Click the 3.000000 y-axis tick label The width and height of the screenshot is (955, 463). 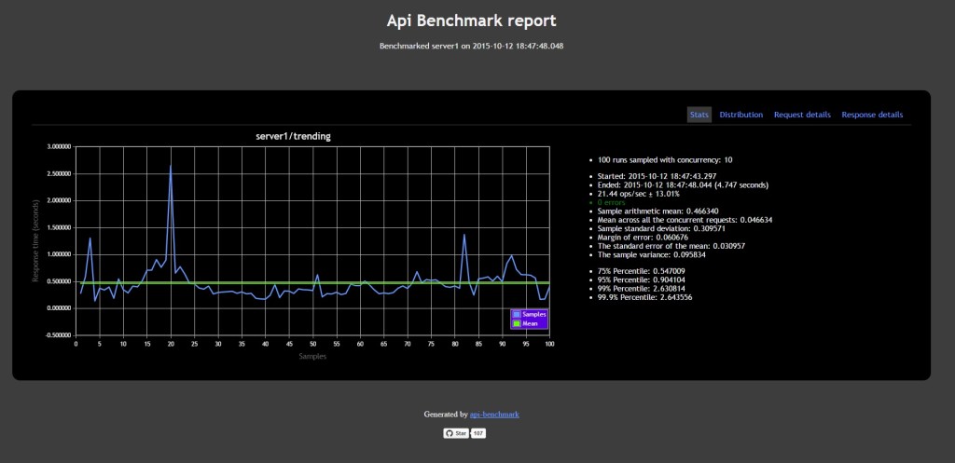click(x=59, y=146)
